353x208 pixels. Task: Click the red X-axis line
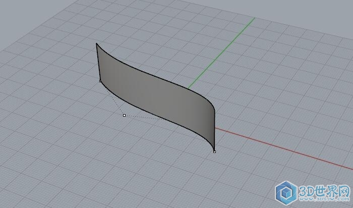pyautogui.click(x=283, y=149)
